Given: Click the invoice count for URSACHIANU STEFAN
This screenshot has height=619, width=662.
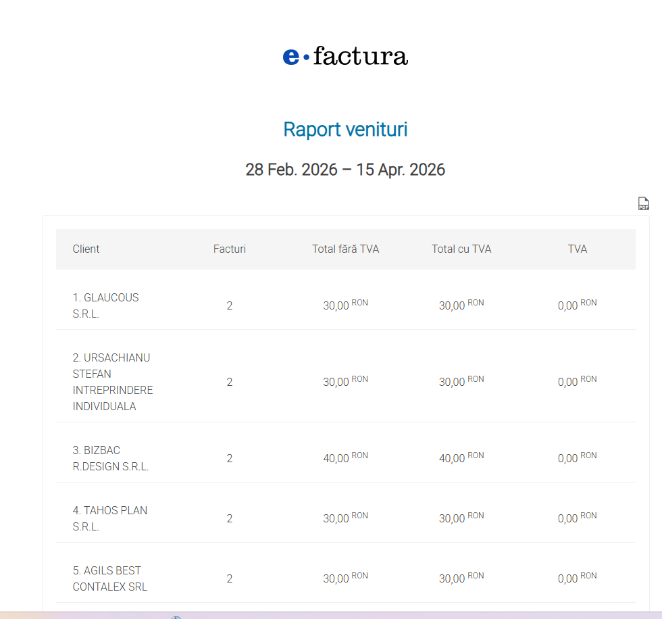Looking at the screenshot, I should [x=230, y=382].
